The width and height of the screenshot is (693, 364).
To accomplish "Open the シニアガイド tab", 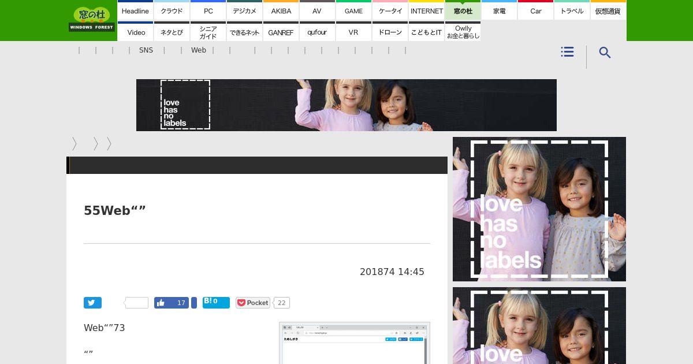I will (208, 32).
